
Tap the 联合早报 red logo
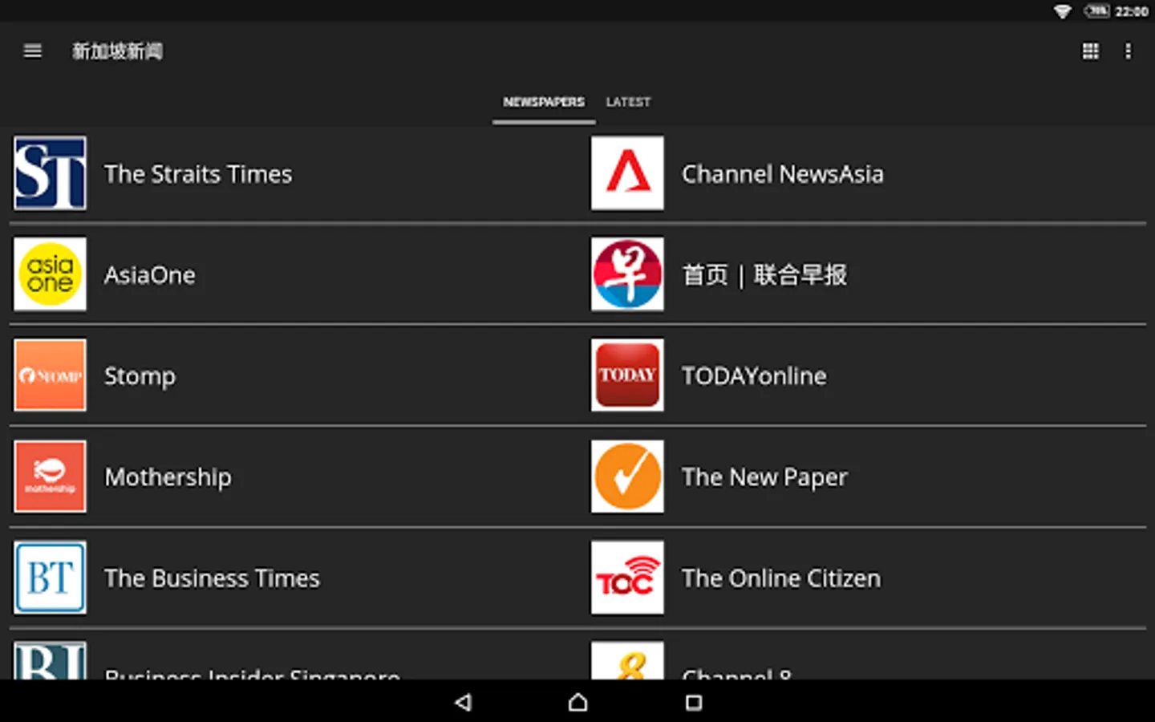pyautogui.click(x=627, y=274)
